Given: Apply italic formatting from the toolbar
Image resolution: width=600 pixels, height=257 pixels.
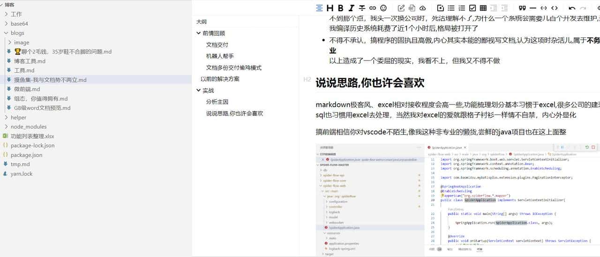Looking at the screenshot, I should click(352, 8).
